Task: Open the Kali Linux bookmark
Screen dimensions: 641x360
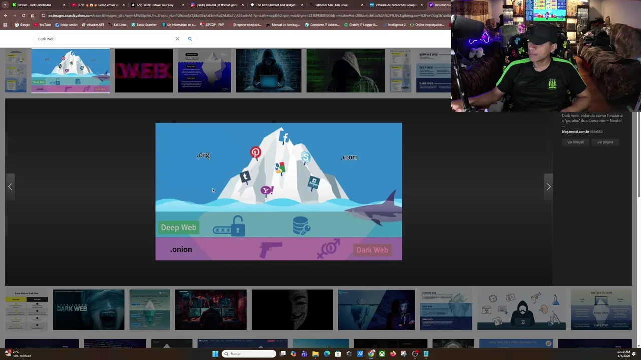Action: [118, 25]
